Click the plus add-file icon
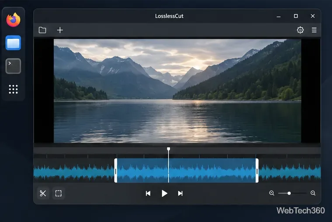The width and height of the screenshot is (332, 222). tap(60, 30)
